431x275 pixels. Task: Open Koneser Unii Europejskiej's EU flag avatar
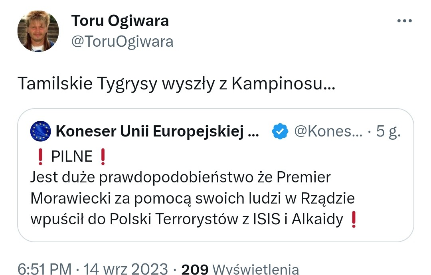[x=40, y=131]
